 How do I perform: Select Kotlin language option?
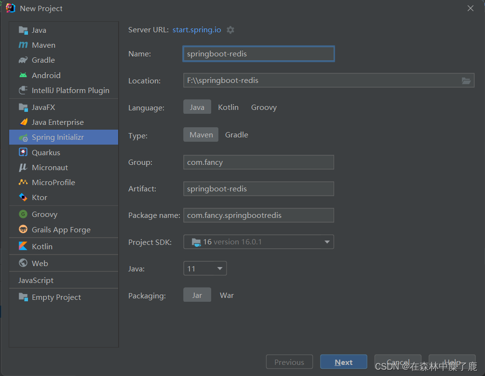coord(228,107)
